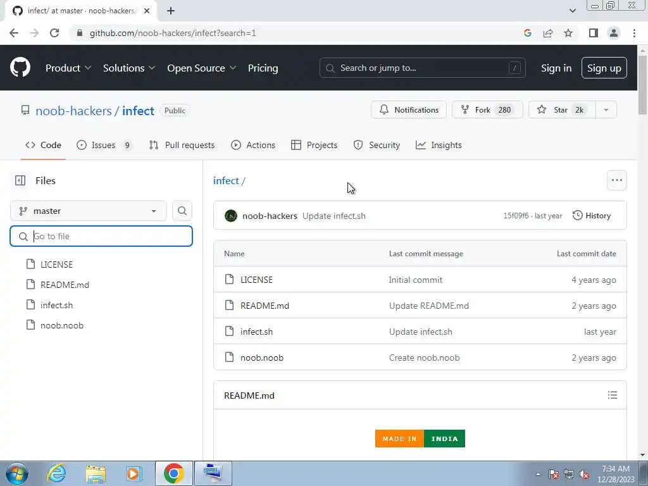Open Chrome side panel icon

tap(594, 33)
